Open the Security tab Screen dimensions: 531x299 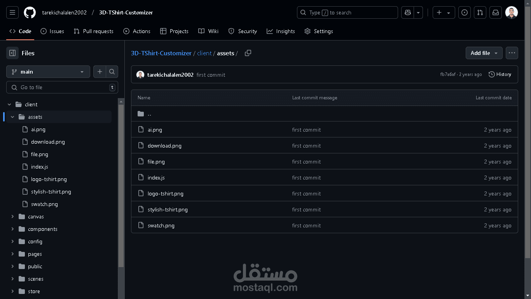tap(243, 31)
